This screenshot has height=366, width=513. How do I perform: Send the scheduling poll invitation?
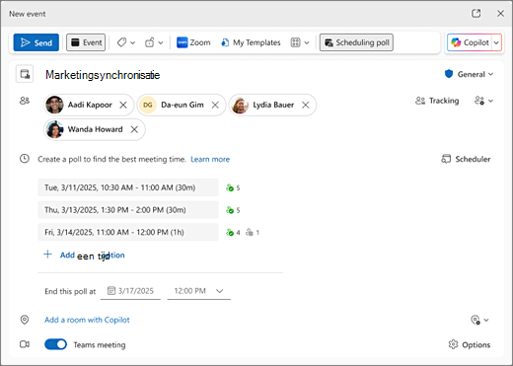[37, 42]
